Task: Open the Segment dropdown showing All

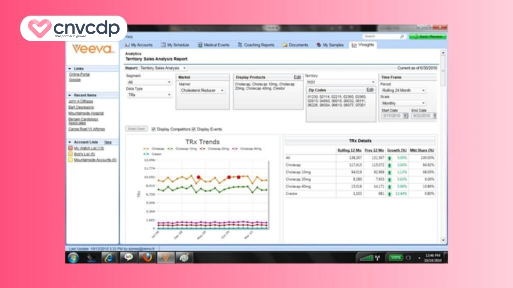Action: pos(149,82)
